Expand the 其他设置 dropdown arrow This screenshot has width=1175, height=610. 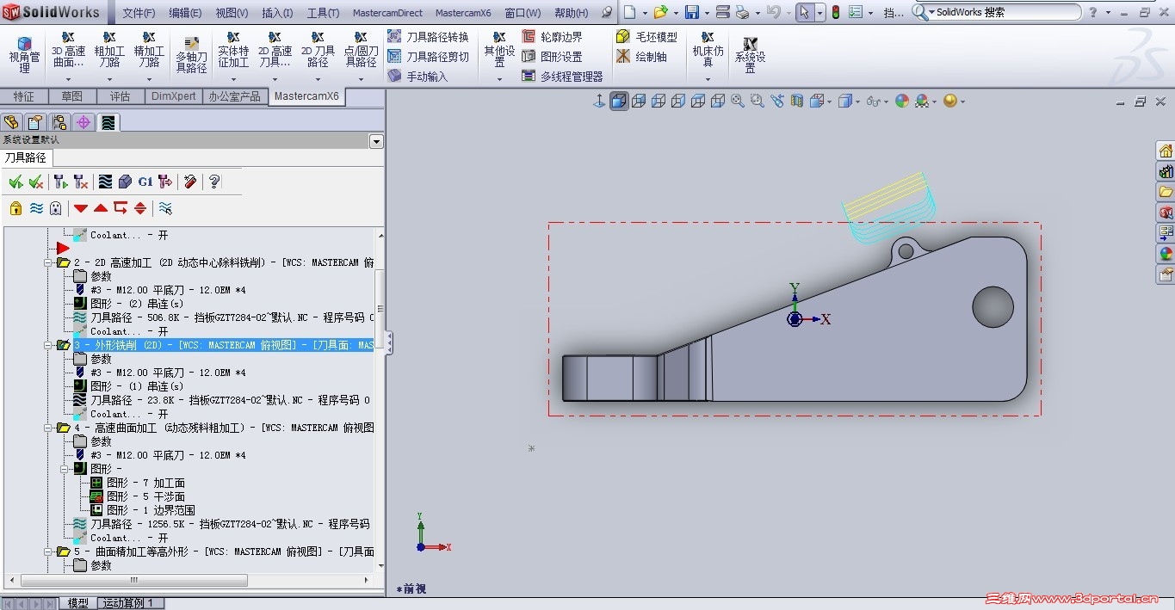pos(499,79)
